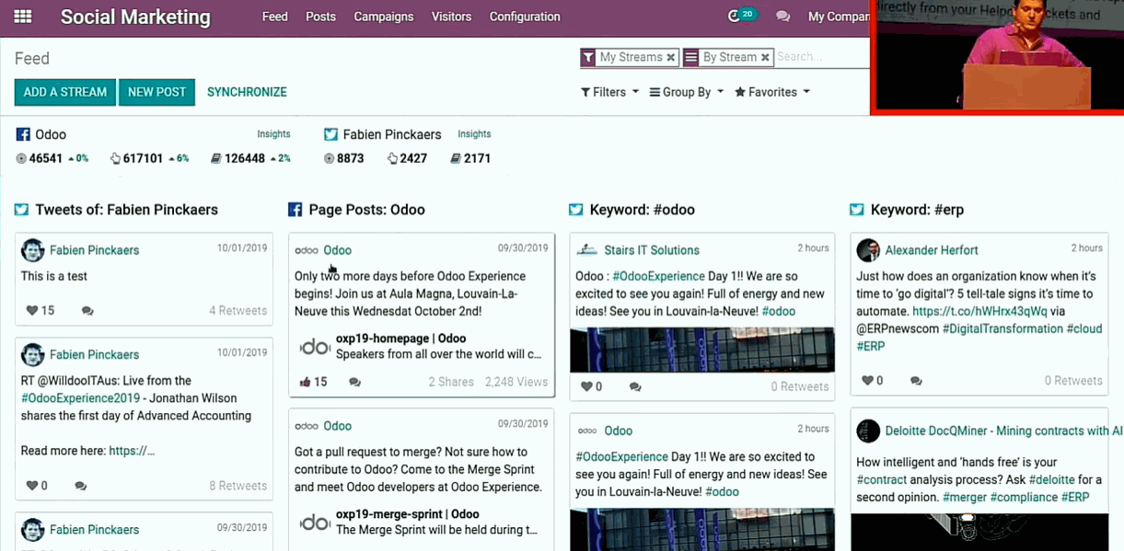The image size is (1124, 551).
Task: Expand the Group By dropdown
Action: pyautogui.click(x=687, y=92)
